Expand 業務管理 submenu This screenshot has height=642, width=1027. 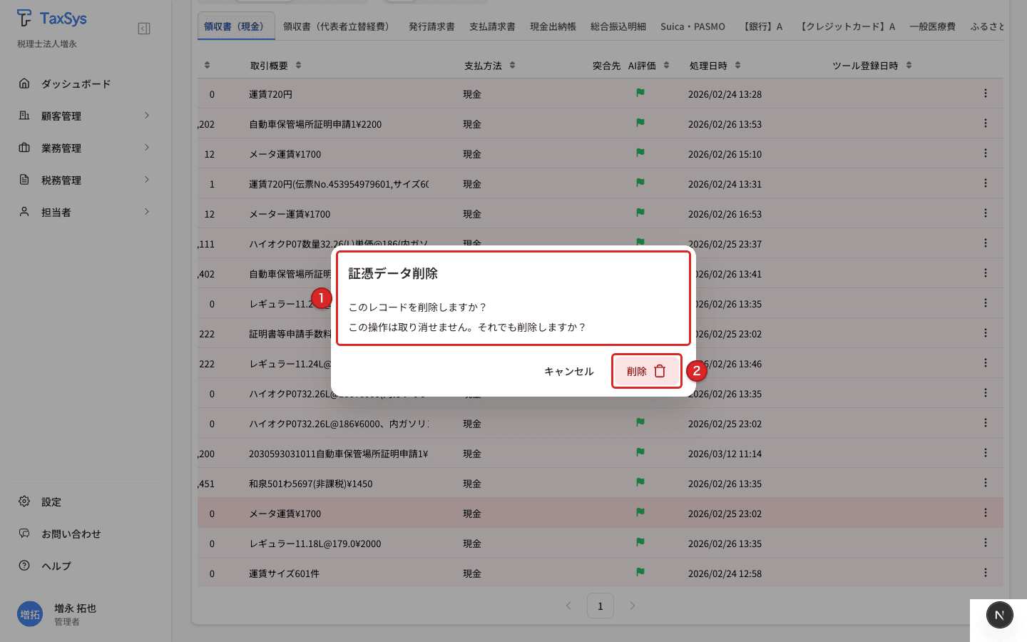tap(146, 148)
